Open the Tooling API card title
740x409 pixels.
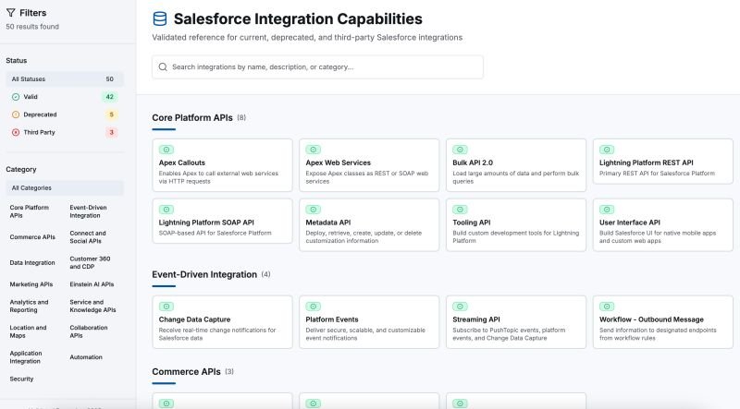pyautogui.click(x=472, y=223)
